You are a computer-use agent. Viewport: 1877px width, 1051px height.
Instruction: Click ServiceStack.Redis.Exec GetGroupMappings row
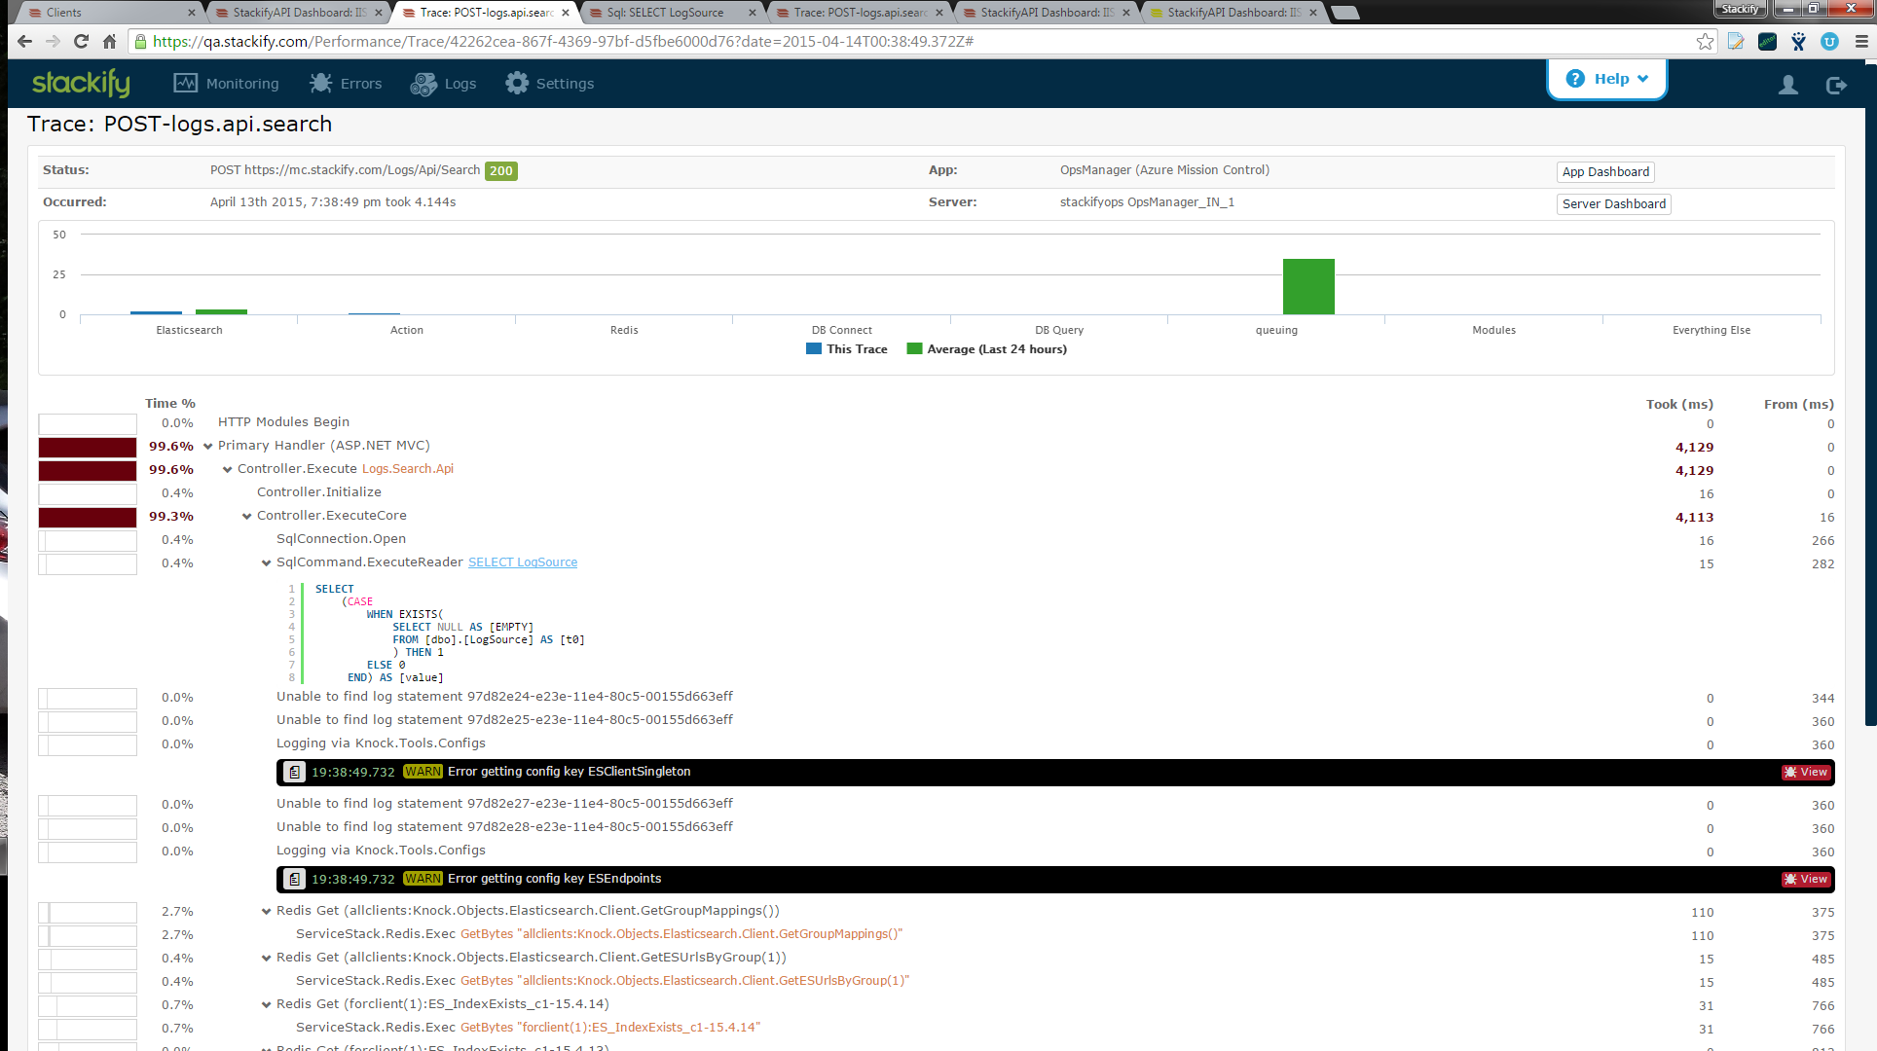936,934
